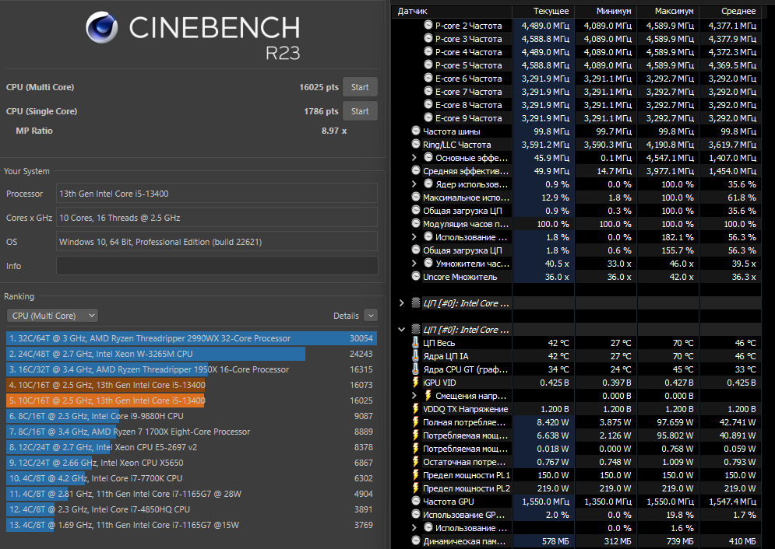Click the icon of Средняя эффектив... row
The height and width of the screenshot is (549, 775).
pos(416,170)
